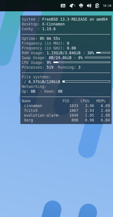Viewport: 113px width, 217px height.
Task: Click the fcitx5 process name
Action: pyautogui.click(x=31, y=110)
